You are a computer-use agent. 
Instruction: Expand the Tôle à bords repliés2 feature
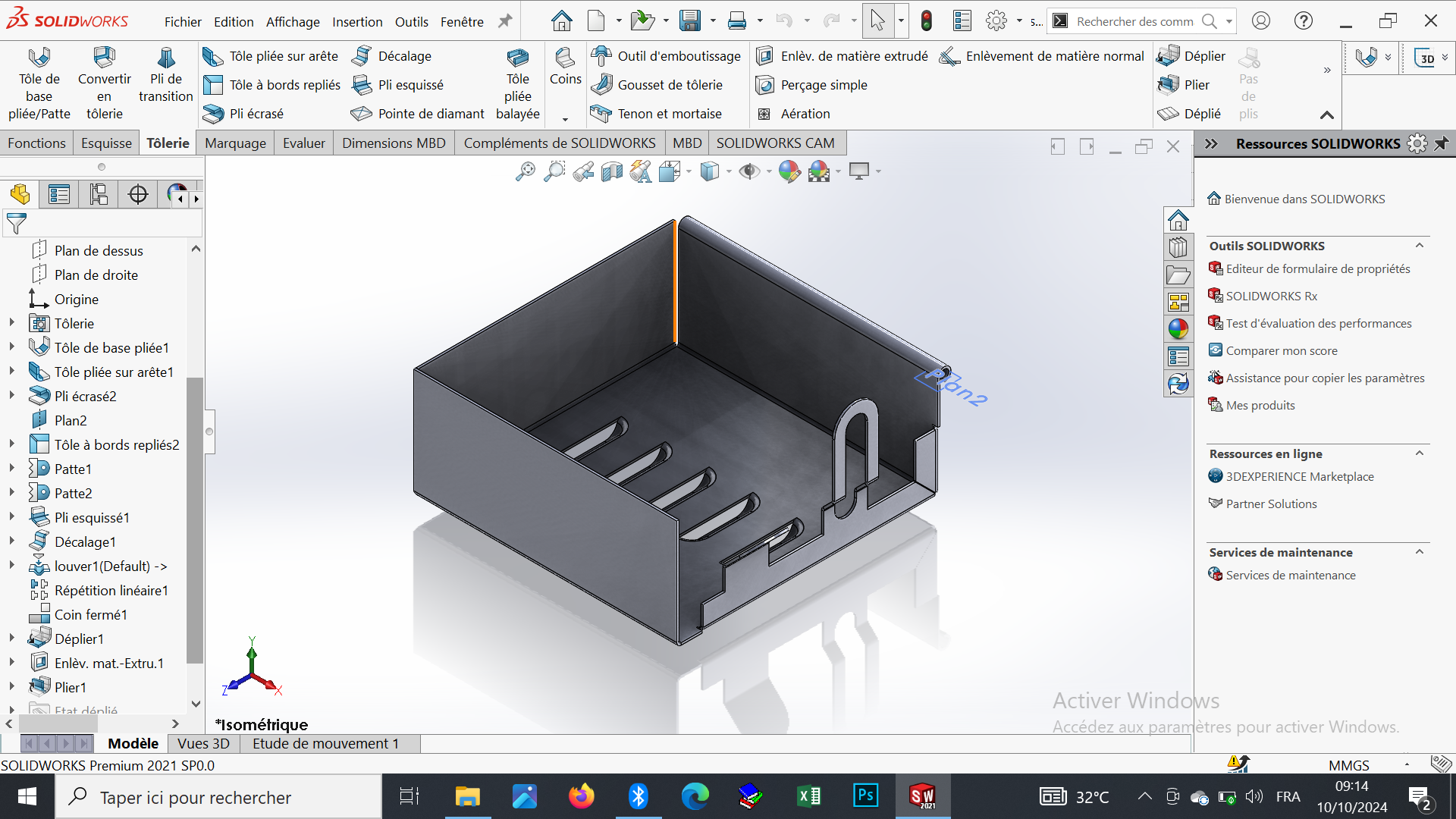click(x=11, y=444)
